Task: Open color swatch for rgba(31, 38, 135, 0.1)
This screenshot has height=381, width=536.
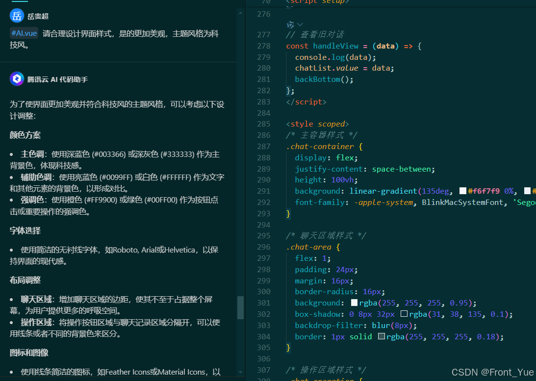Action: [x=404, y=314]
